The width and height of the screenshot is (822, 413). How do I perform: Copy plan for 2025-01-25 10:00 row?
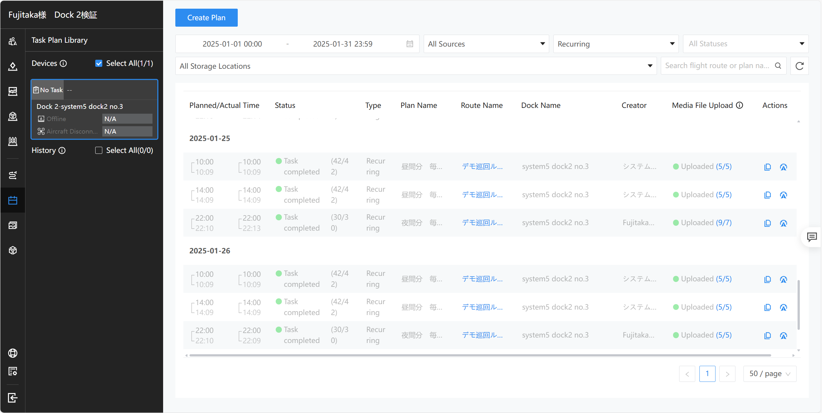tap(767, 167)
